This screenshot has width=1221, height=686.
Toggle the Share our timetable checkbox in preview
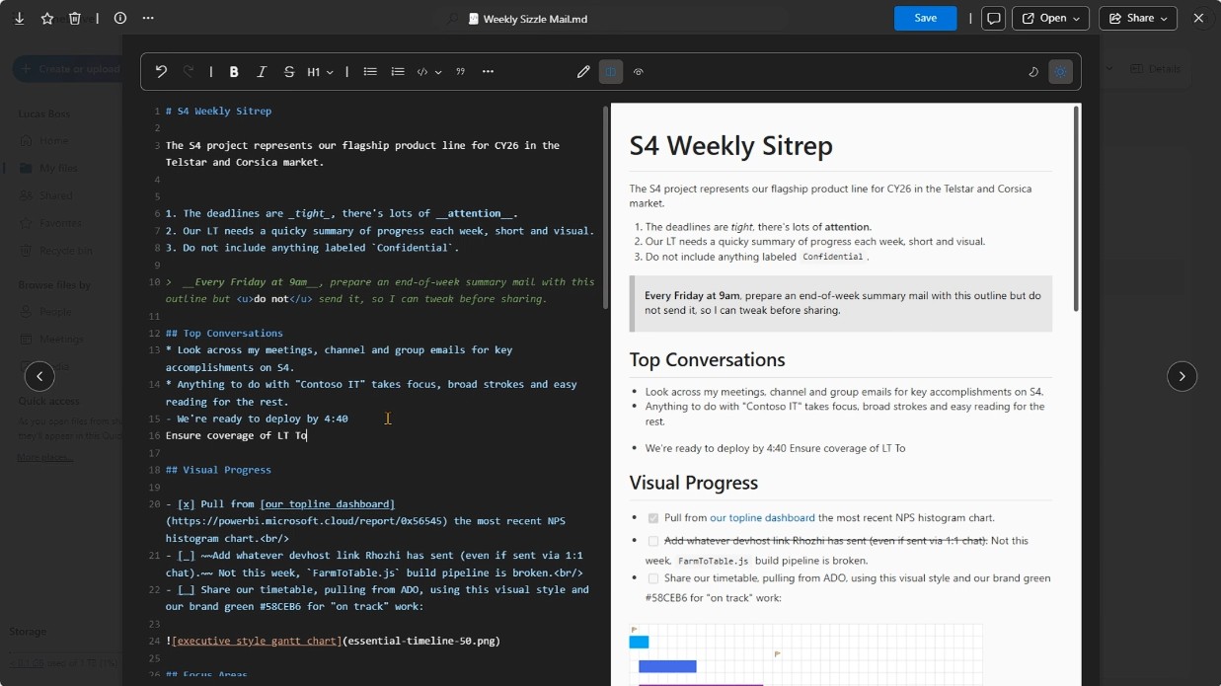pos(652,578)
